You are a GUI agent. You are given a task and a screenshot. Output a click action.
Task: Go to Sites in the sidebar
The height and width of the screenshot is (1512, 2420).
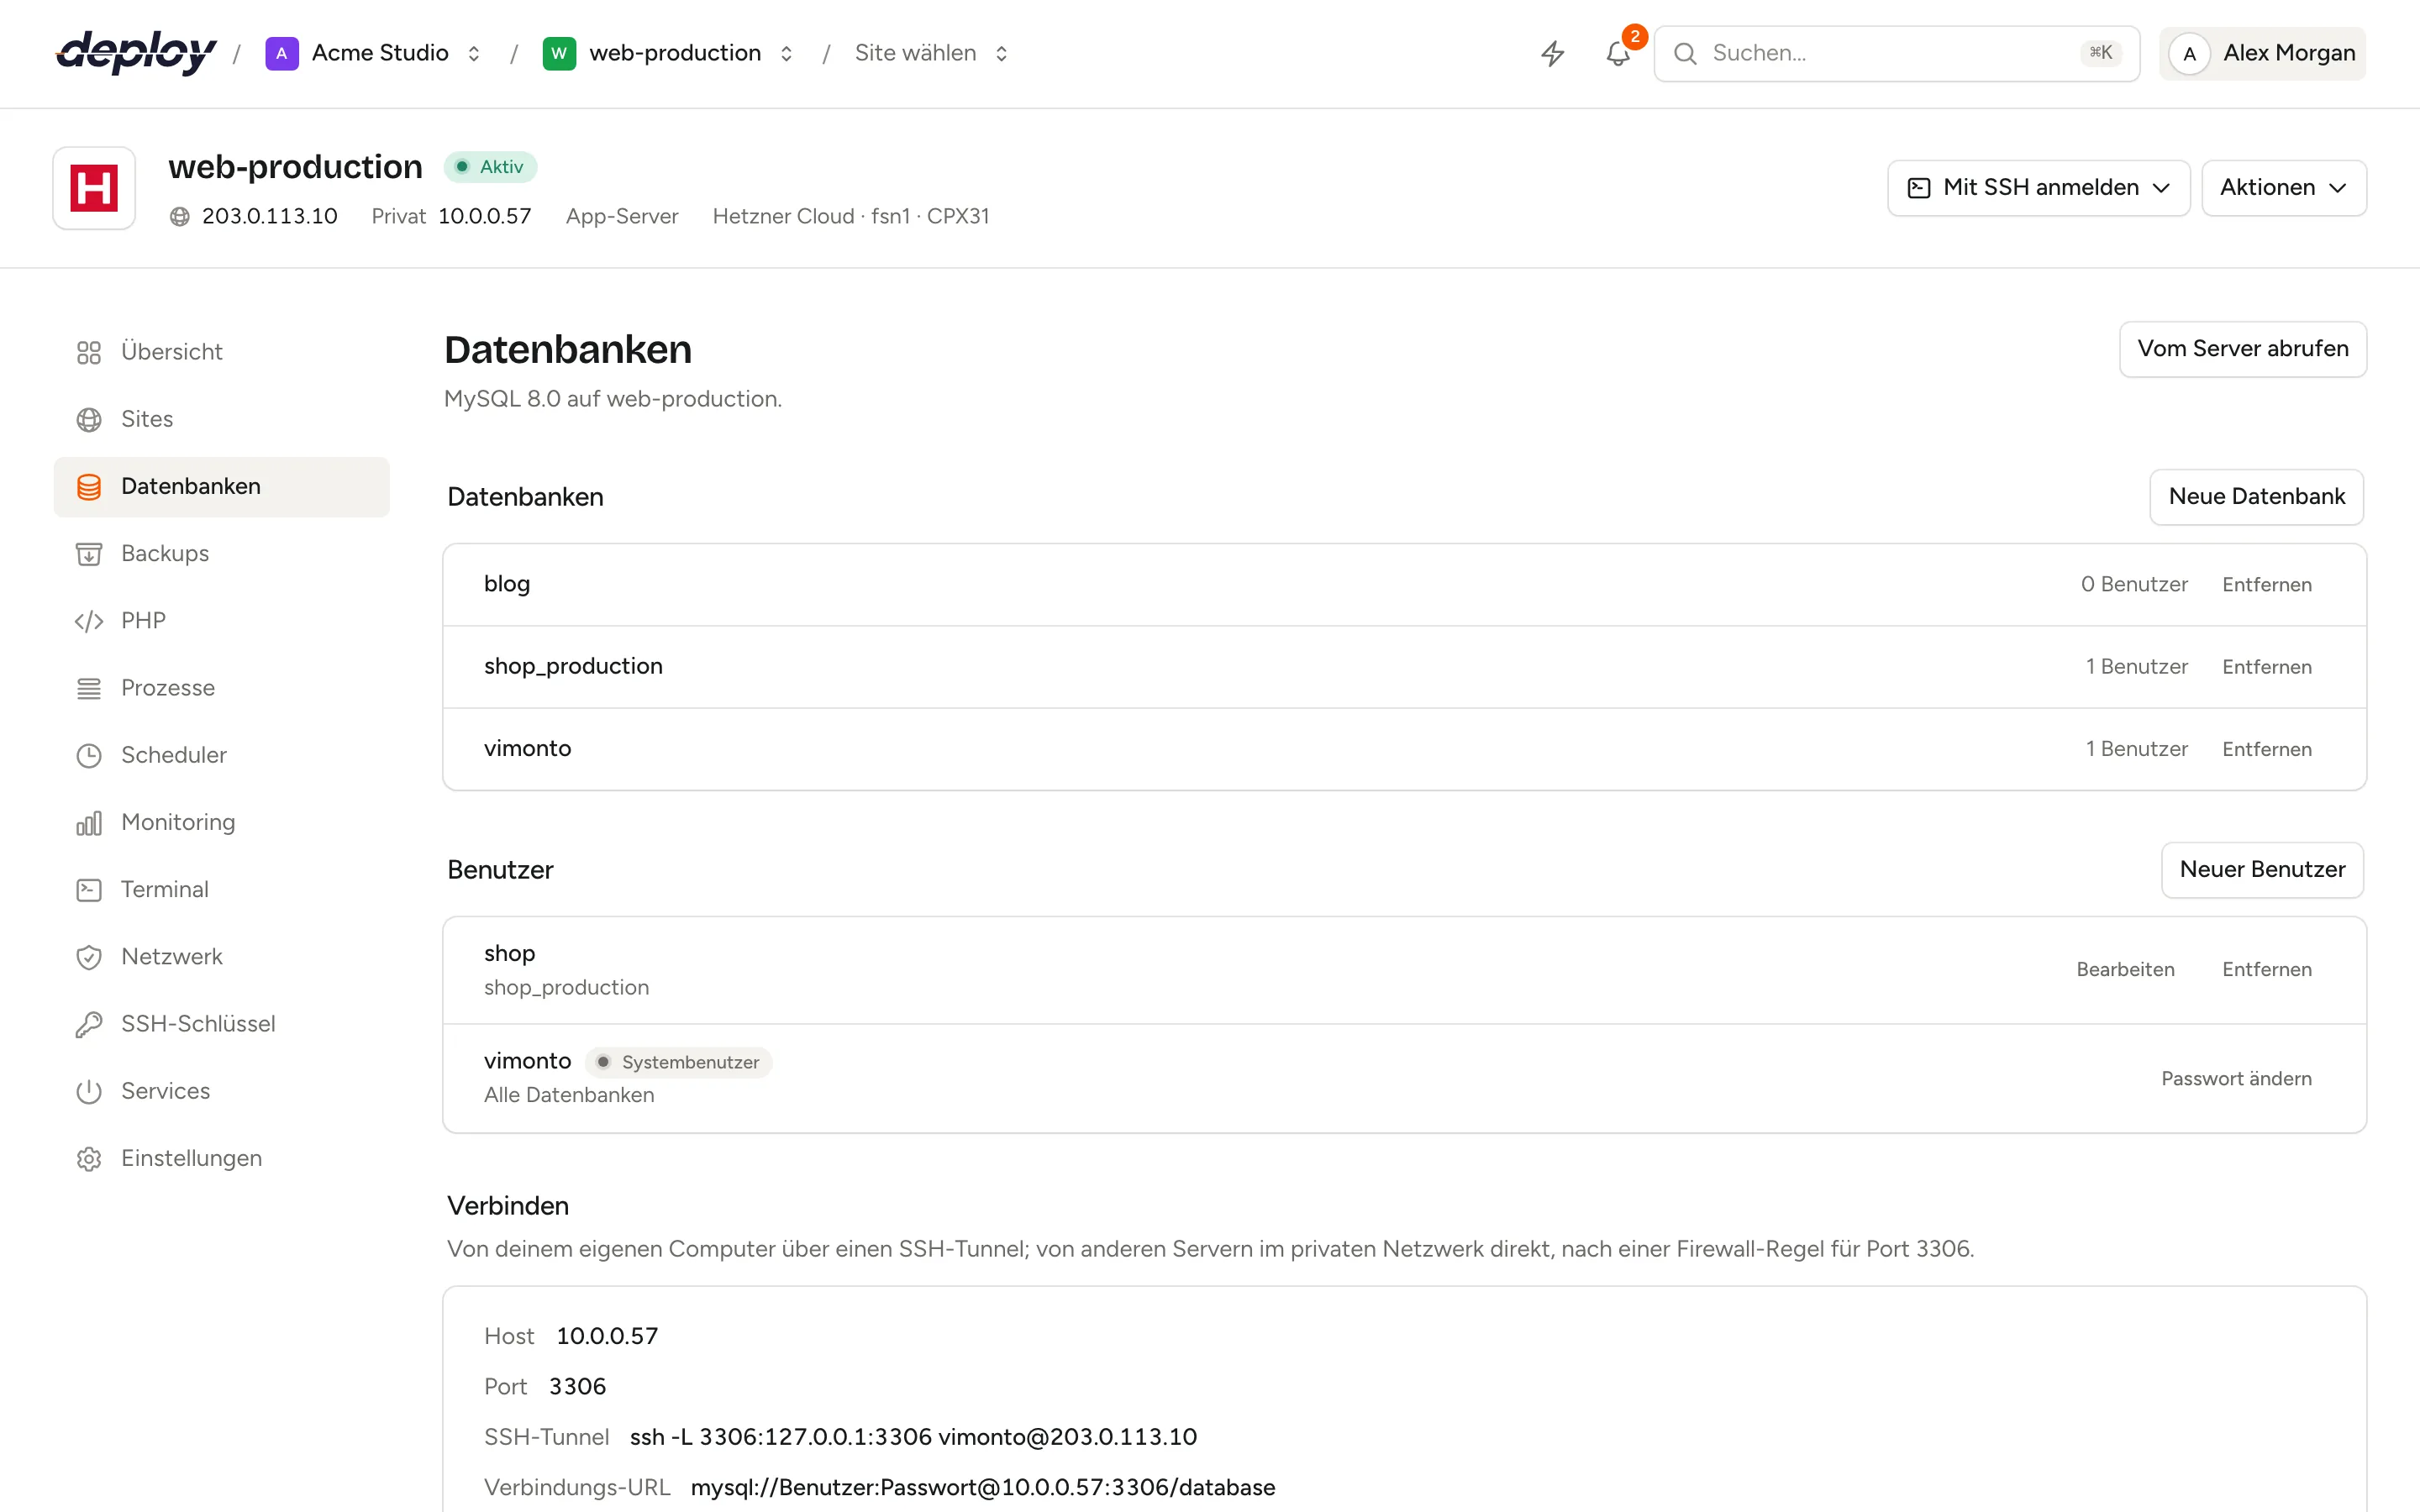[221, 419]
